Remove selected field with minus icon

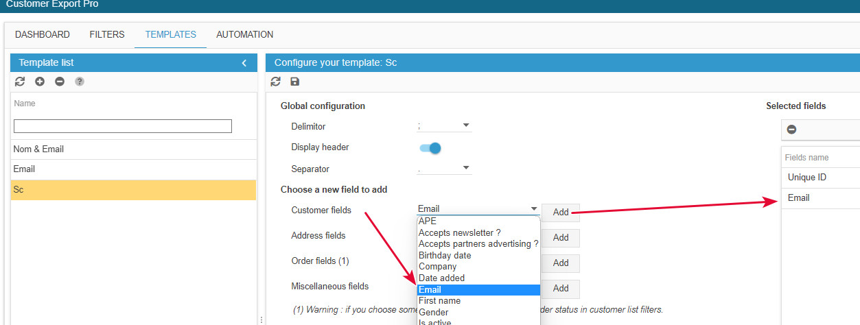(791, 130)
